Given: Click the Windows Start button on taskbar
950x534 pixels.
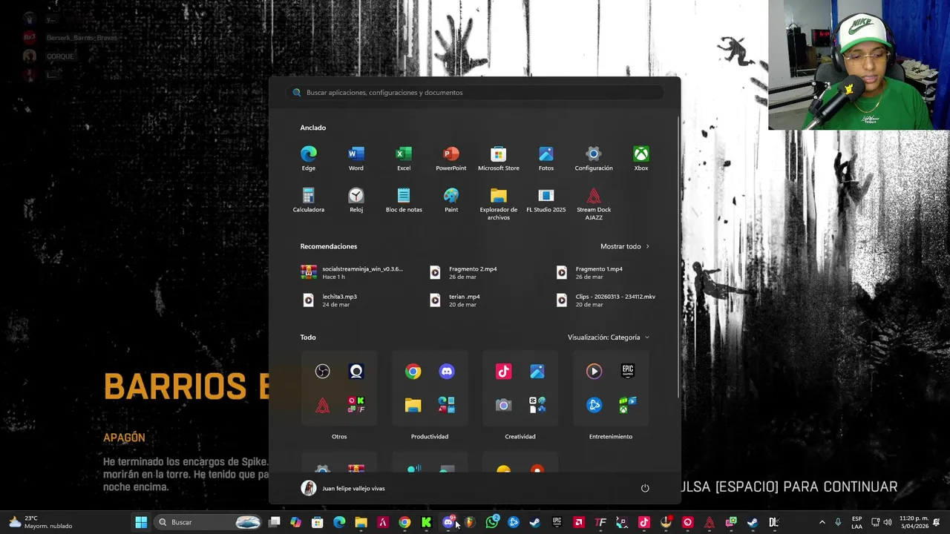Looking at the screenshot, I should pyautogui.click(x=141, y=522).
